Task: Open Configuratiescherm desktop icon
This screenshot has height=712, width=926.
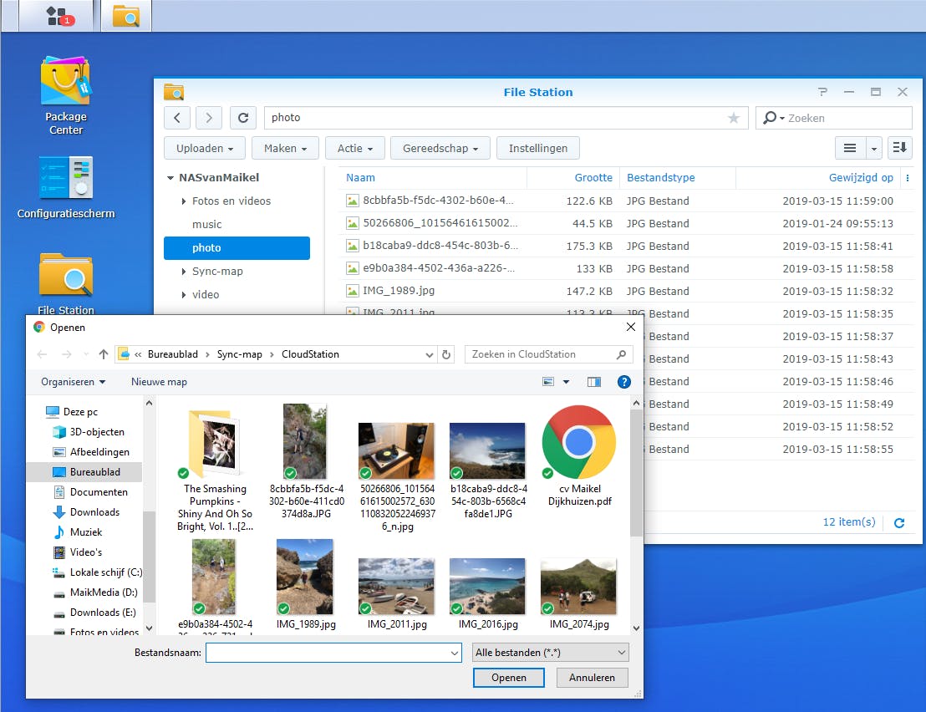Action: (x=66, y=178)
